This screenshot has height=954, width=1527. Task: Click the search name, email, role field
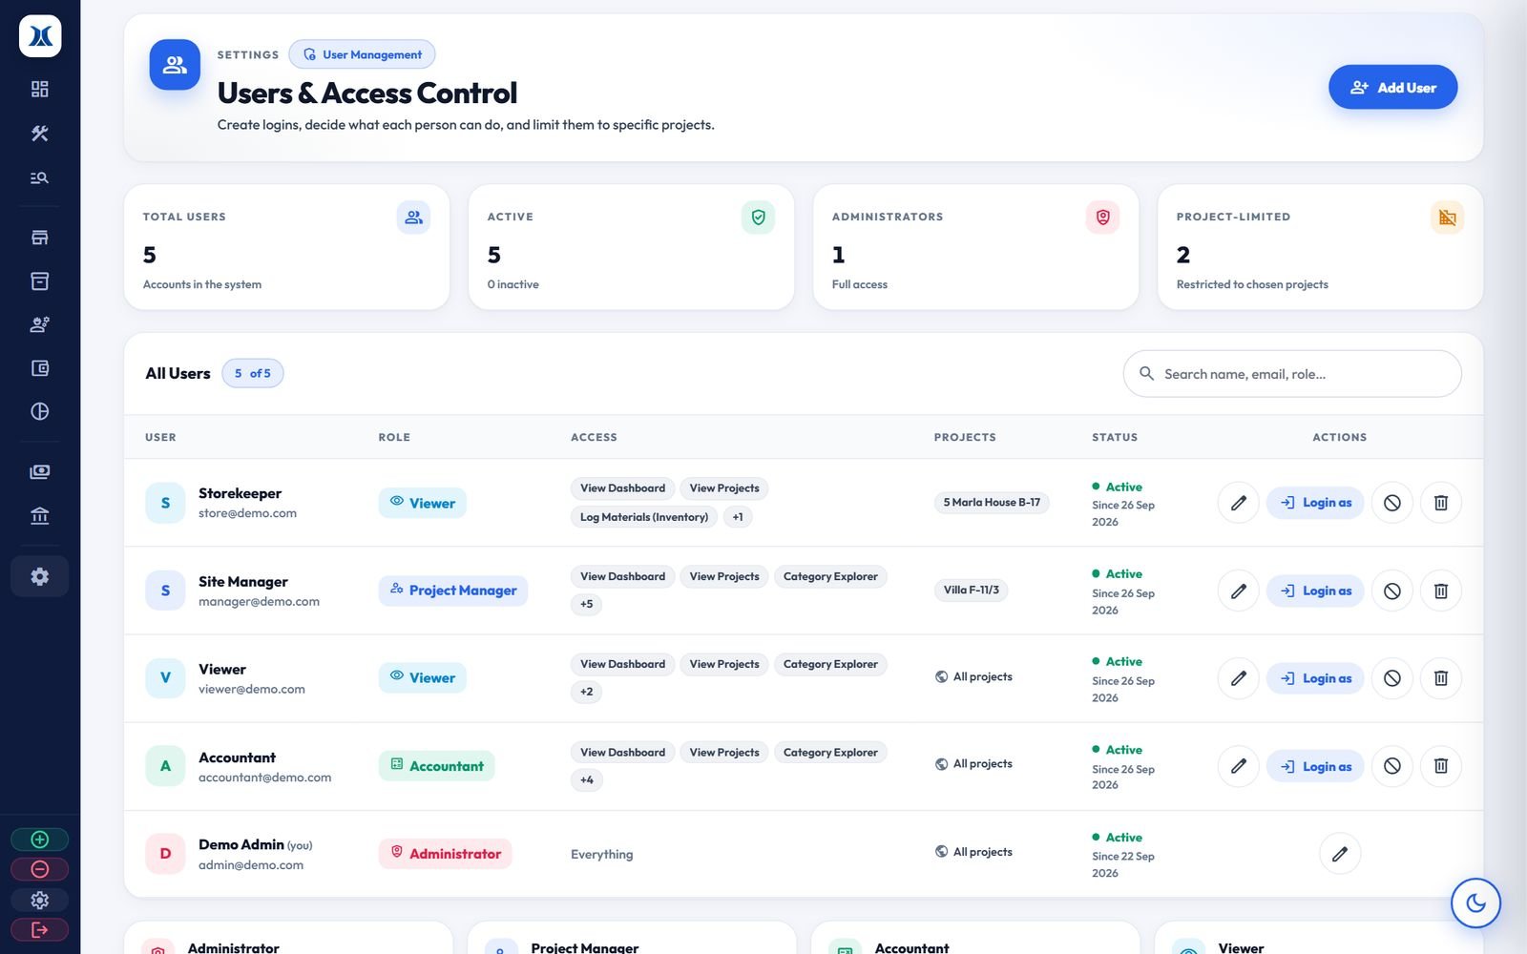[1292, 374]
